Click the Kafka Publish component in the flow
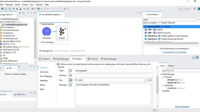This screenshot has width=200, height=112. [x=62, y=33]
